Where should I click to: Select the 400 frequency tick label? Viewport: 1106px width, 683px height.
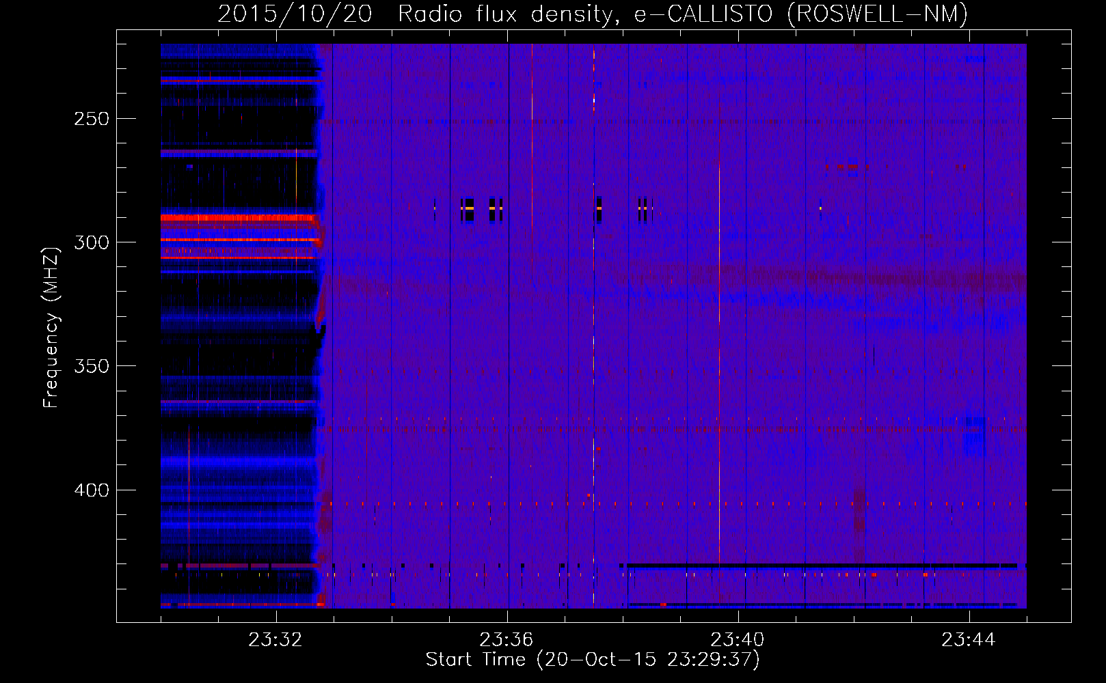92,490
